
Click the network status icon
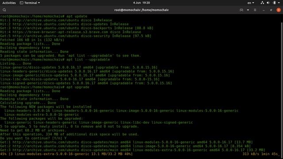(x=262, y=3)
